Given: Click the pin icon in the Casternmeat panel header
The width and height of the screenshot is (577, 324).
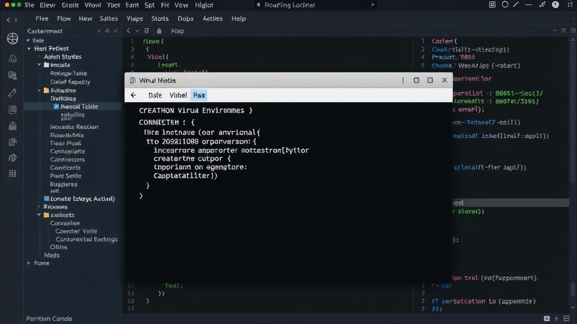Looking at the screenshot, I should point(99,31).
